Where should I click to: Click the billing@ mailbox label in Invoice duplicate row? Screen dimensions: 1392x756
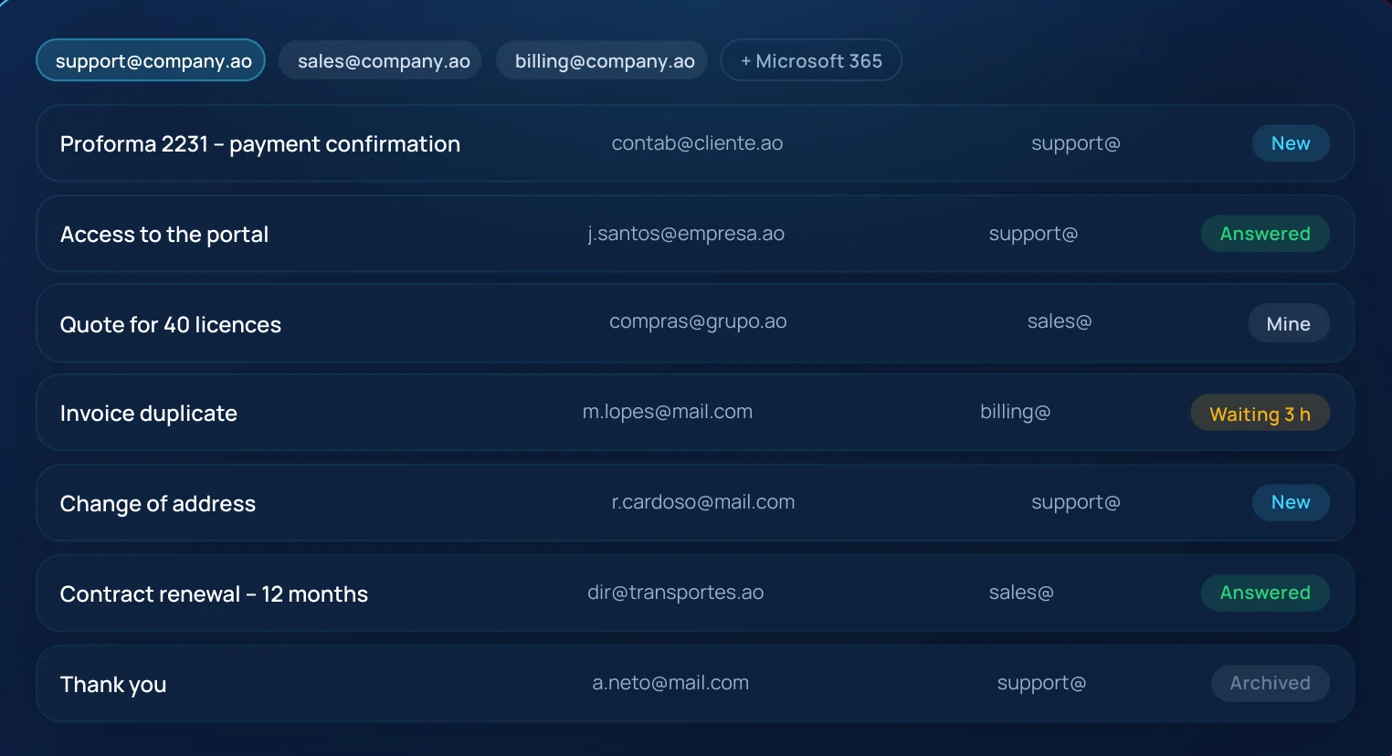tap(1015, 412)
